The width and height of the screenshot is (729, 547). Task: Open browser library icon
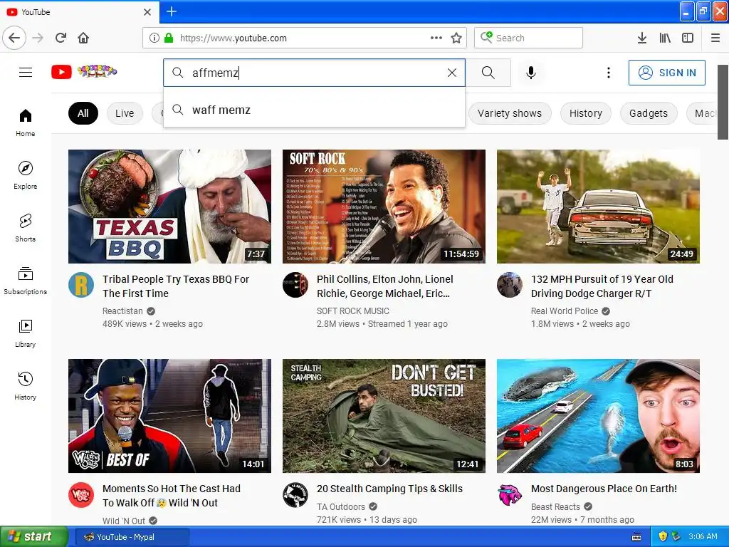pos(665,38)
